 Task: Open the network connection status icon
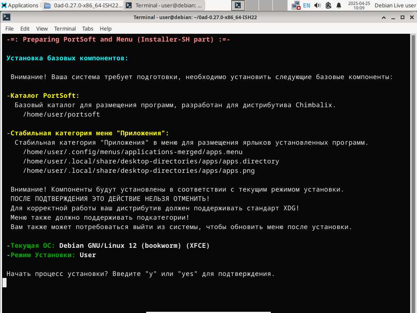(x=296, y=5)
